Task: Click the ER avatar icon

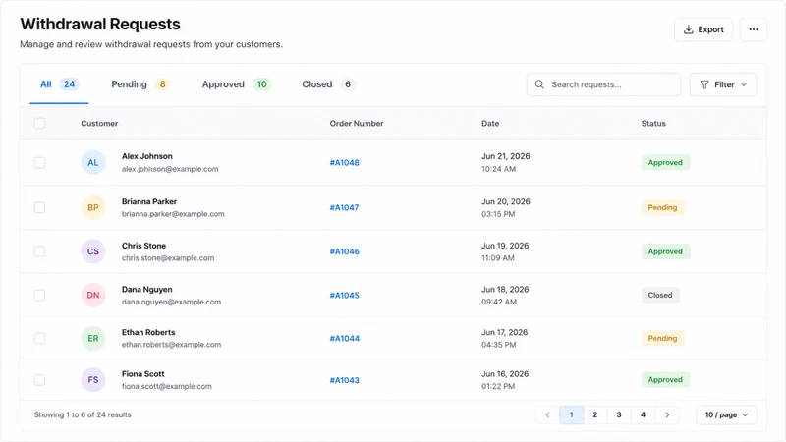Action: [93, 338]
